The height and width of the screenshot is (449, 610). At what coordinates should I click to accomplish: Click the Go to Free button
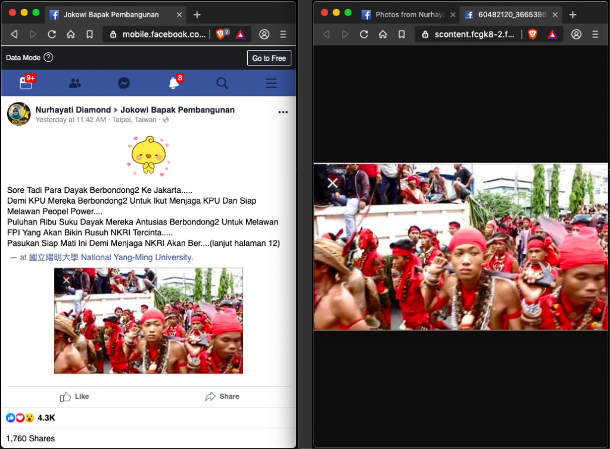point(269,58)
